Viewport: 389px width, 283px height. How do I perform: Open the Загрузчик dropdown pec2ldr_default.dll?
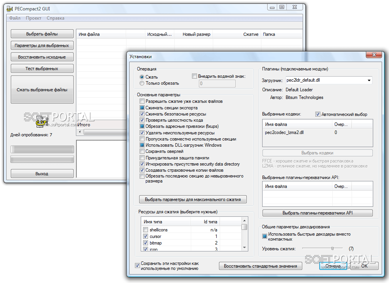tap(329, 80)
